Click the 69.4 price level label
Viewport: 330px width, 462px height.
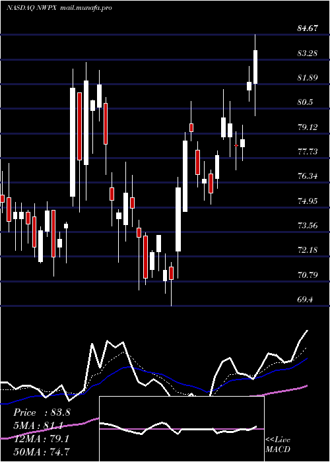tap(305, 300)
